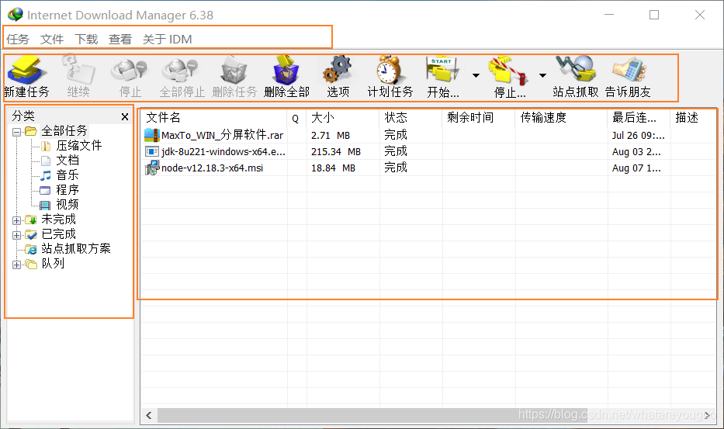This screenshot has width=724, height=429.
Task: Sort by the 剩余时间 column header
Action: [x=479, y=118]
